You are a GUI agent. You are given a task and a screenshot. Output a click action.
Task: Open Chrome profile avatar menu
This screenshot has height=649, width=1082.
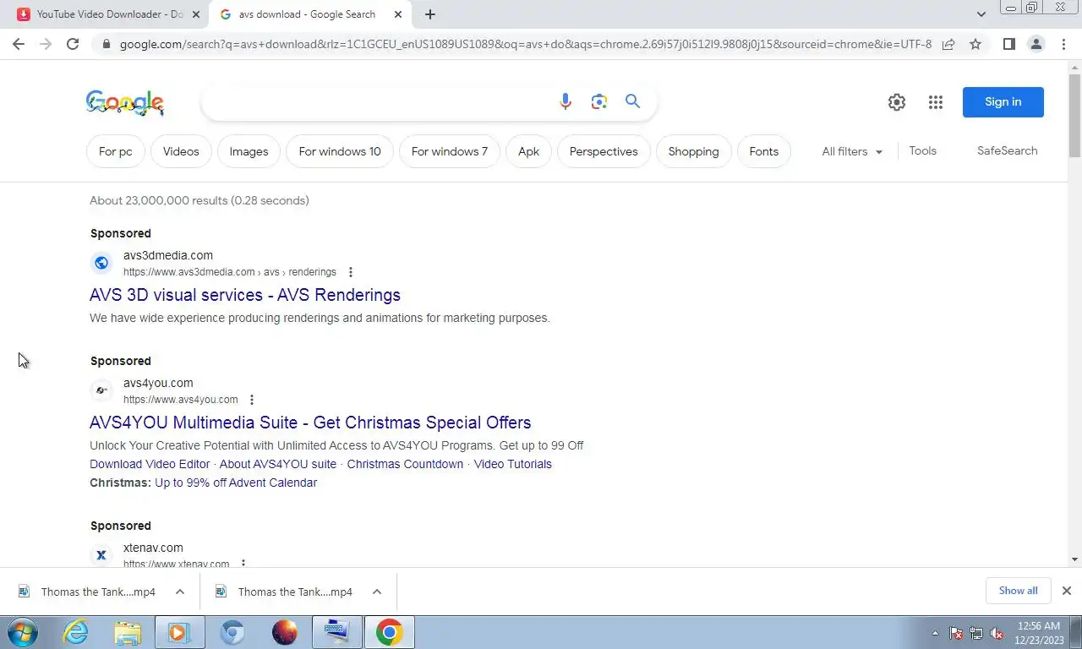(x=1036, y=44)
